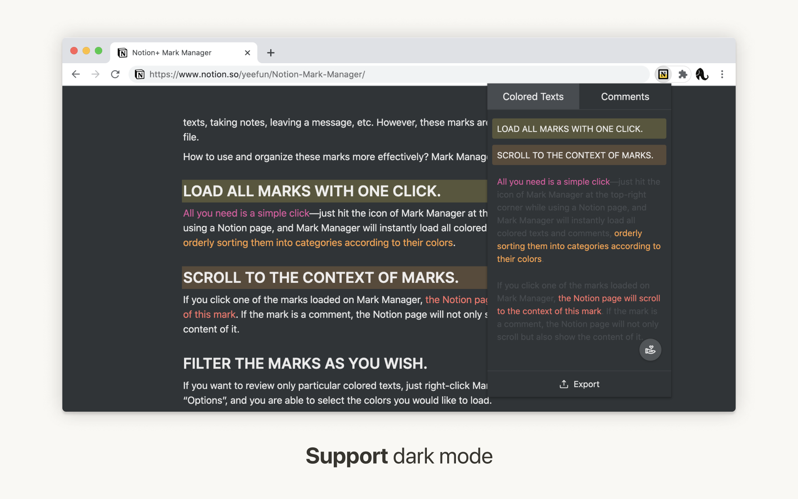
Task: Click the back navigation arrow in browser
Action: pyautogui.click(x=76, y=74)
